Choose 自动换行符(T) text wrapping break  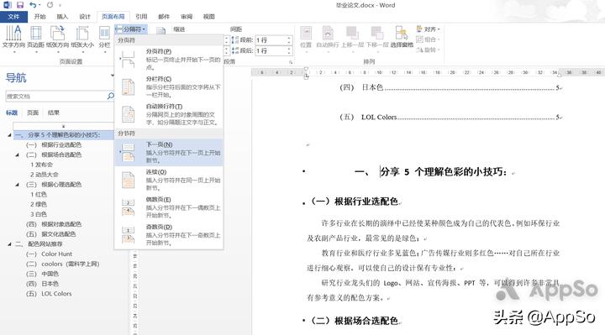(x=169, y=114)
